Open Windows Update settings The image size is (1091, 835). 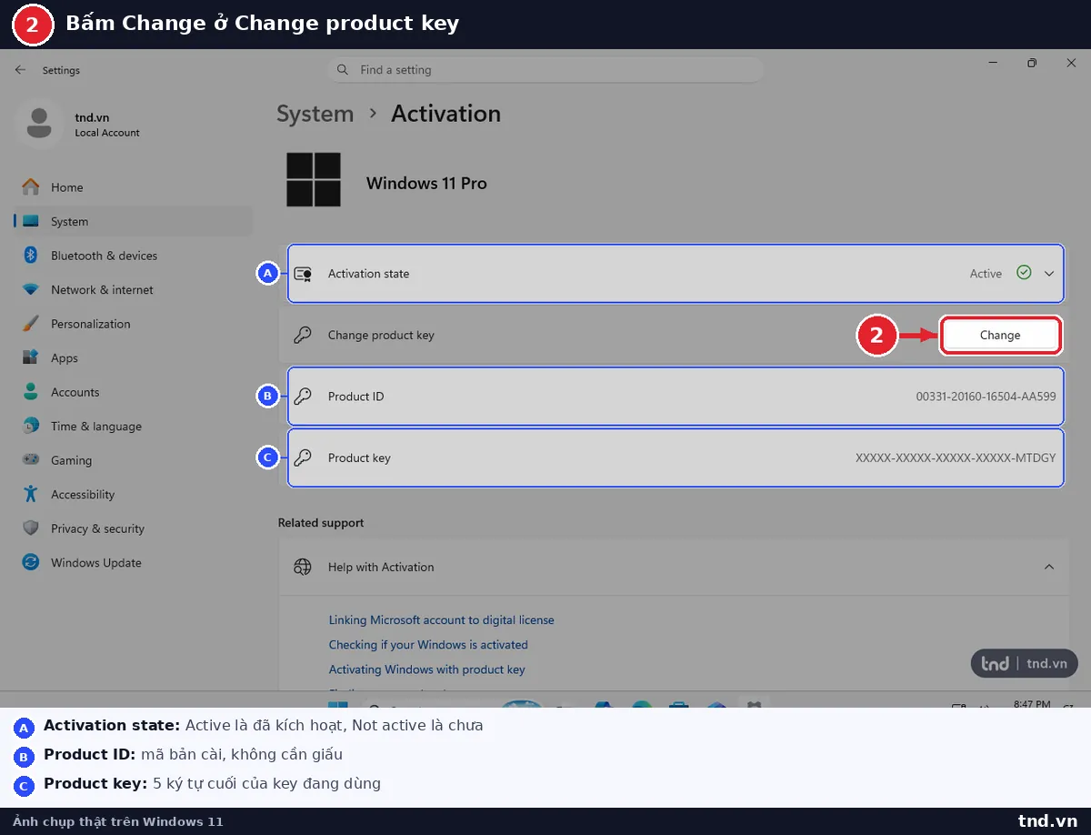click(x=133, y=562)
